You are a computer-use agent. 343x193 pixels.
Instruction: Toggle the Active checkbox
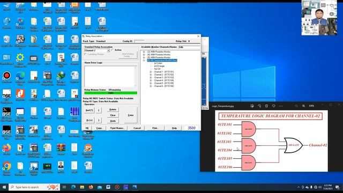point(113,50)
